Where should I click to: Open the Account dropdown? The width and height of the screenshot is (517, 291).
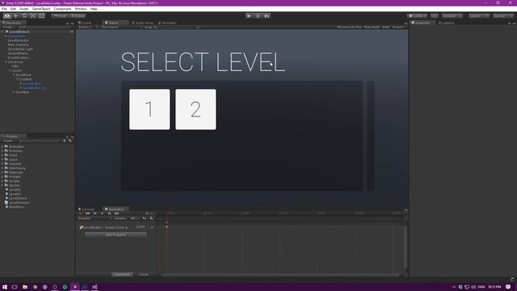452,16
